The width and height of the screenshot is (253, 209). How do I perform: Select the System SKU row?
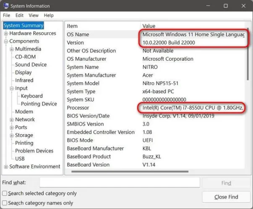156,99
